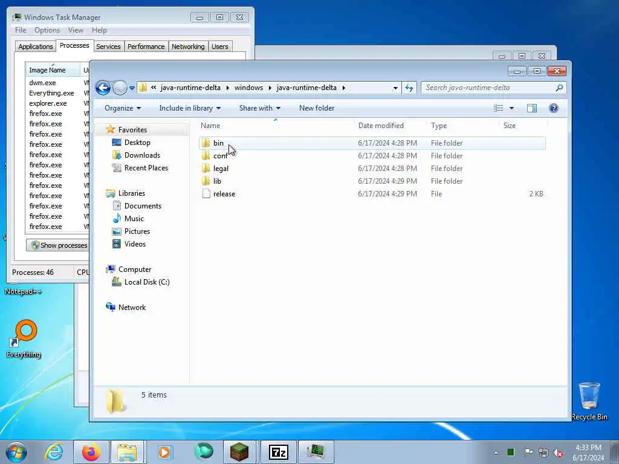Open Downloads in navigation pane
Image resolution: width=619 pixels, height=464 pixels.
click(142, 155)
